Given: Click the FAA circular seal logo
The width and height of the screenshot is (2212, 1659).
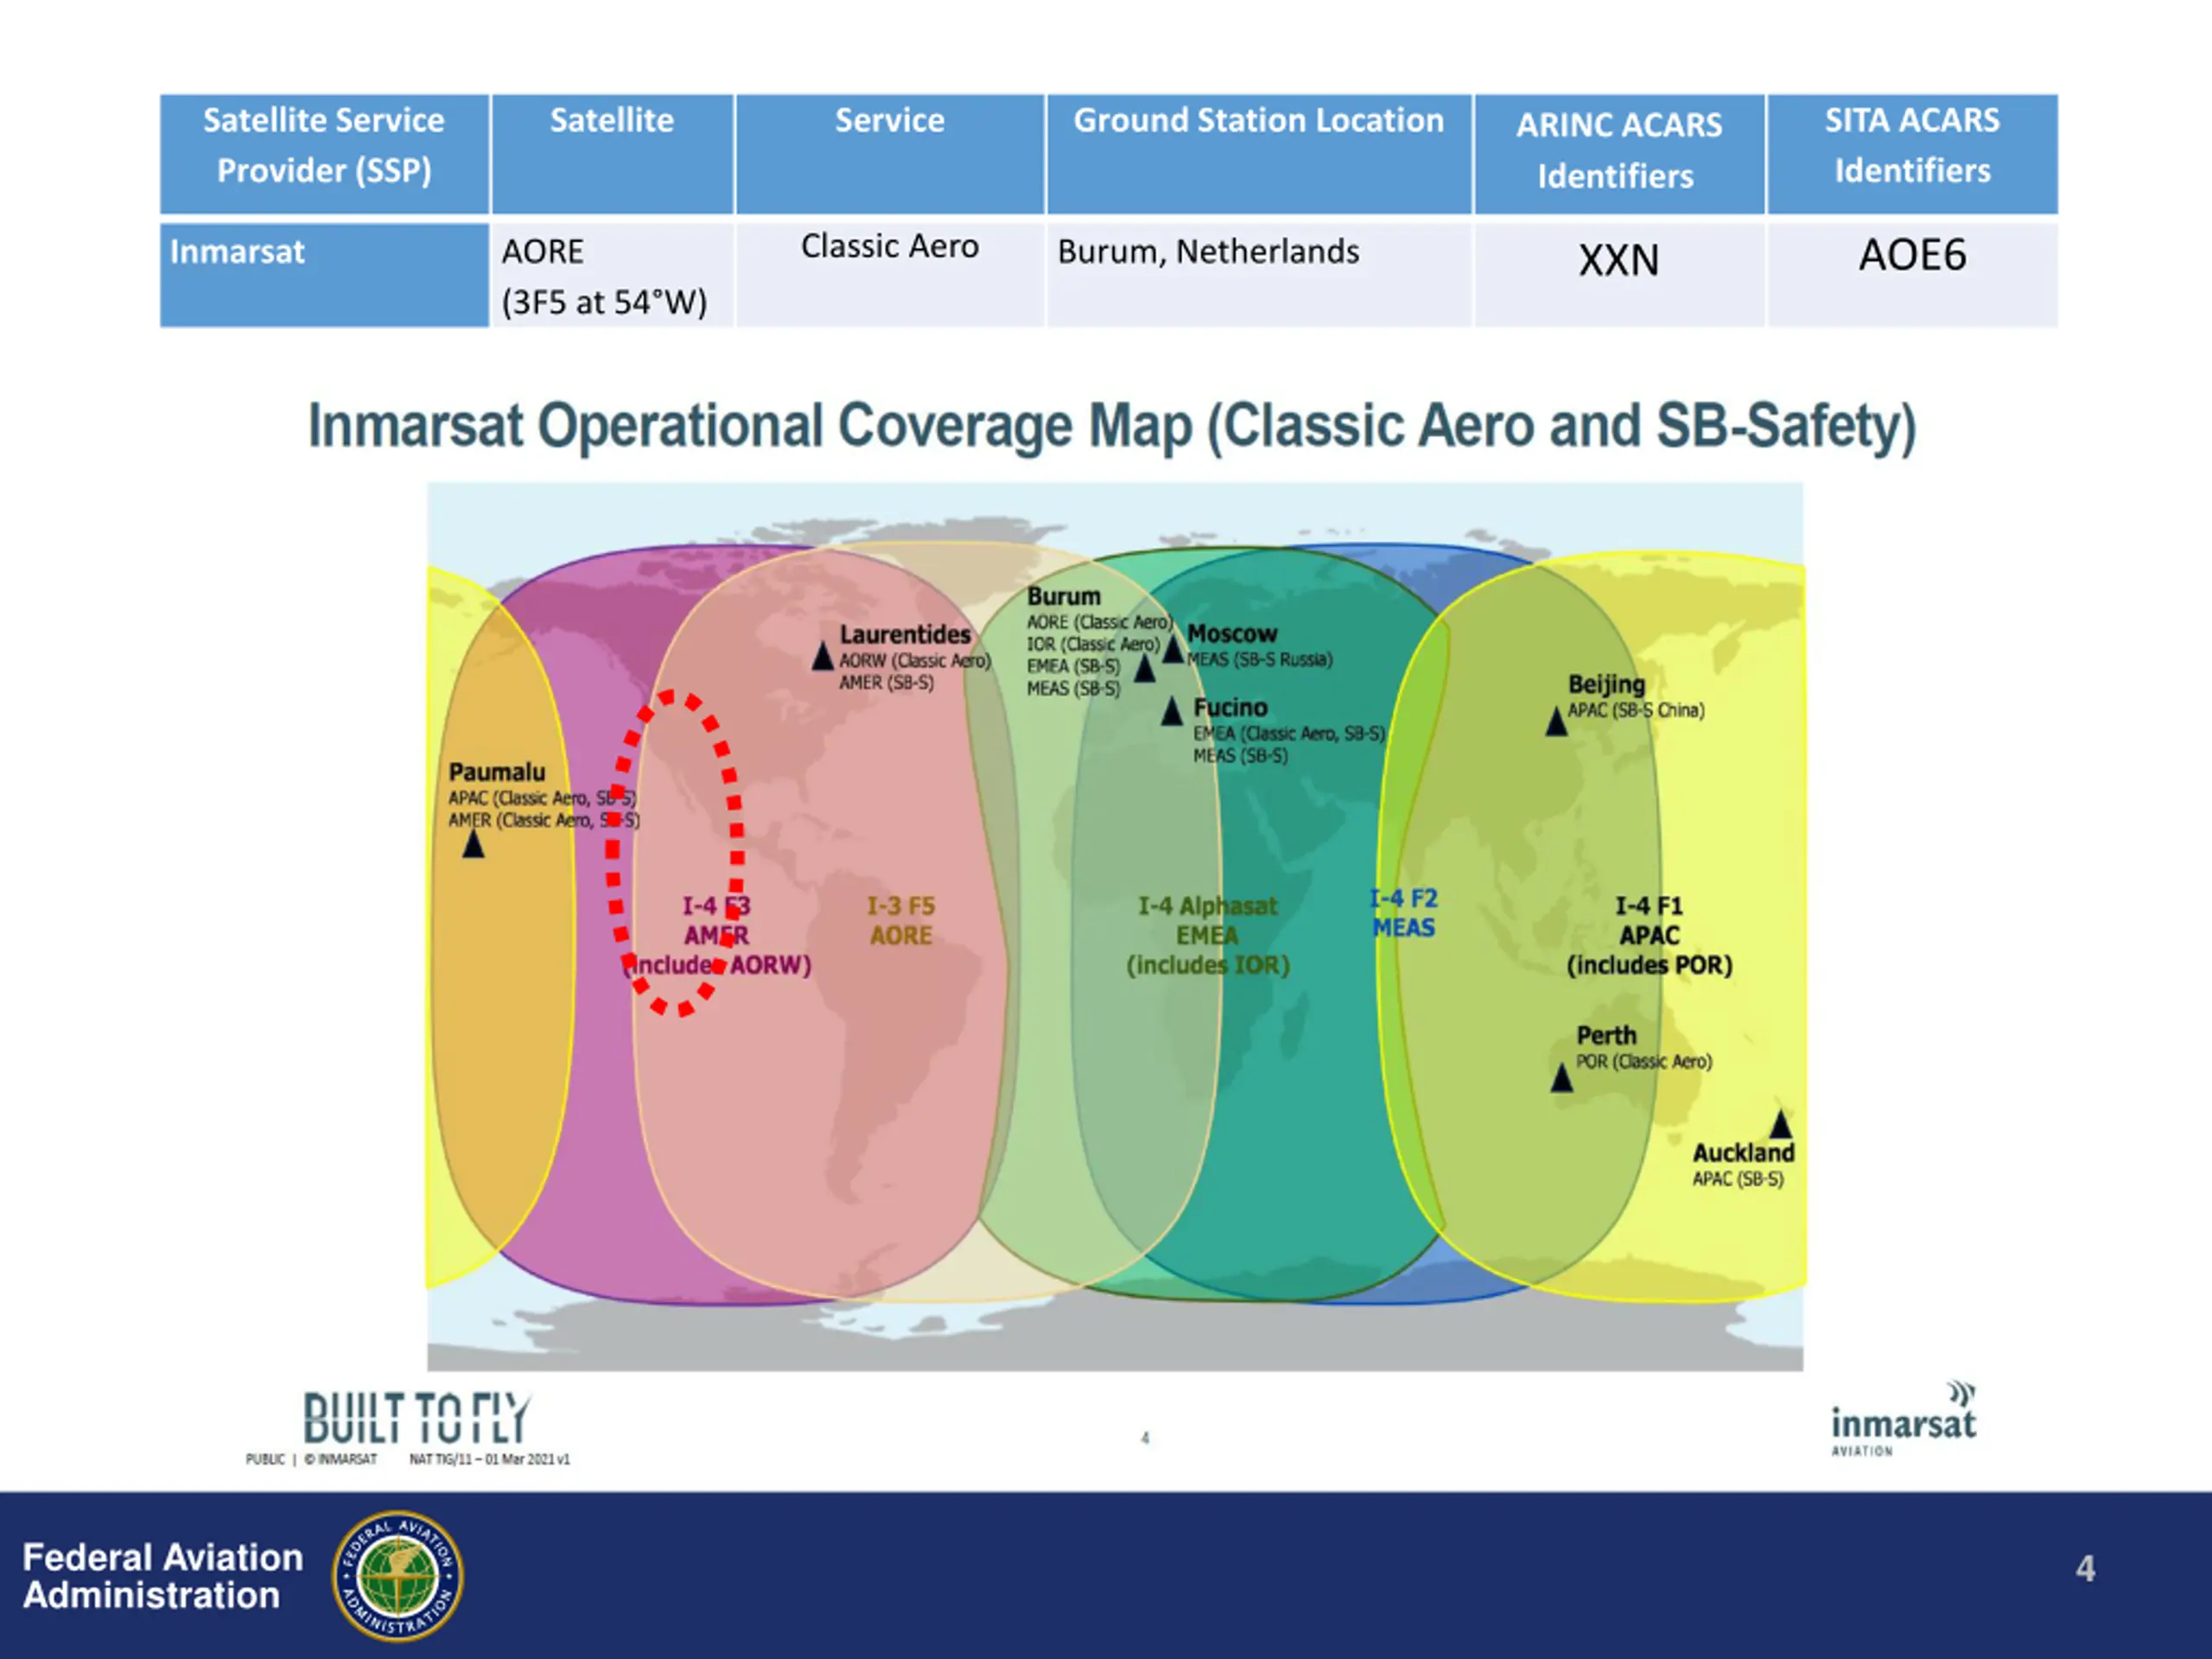Looking at the screenshot, I should (398, 1576).
